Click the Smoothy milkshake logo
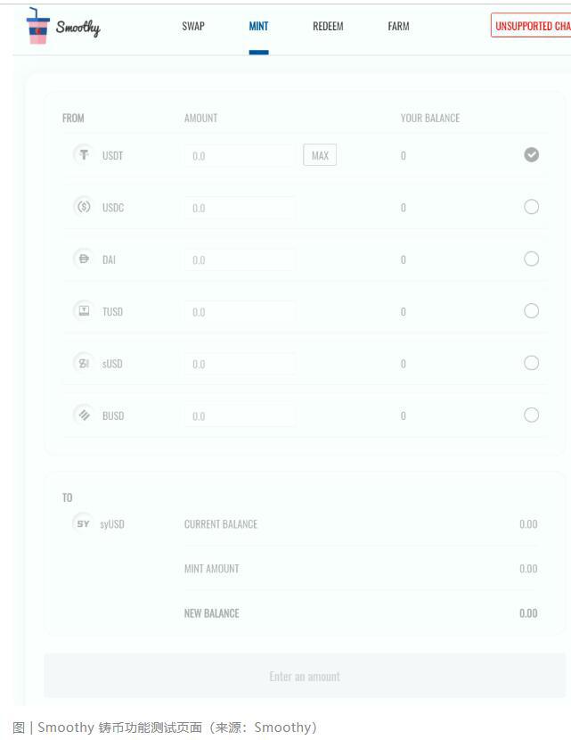 coord(36,27)
